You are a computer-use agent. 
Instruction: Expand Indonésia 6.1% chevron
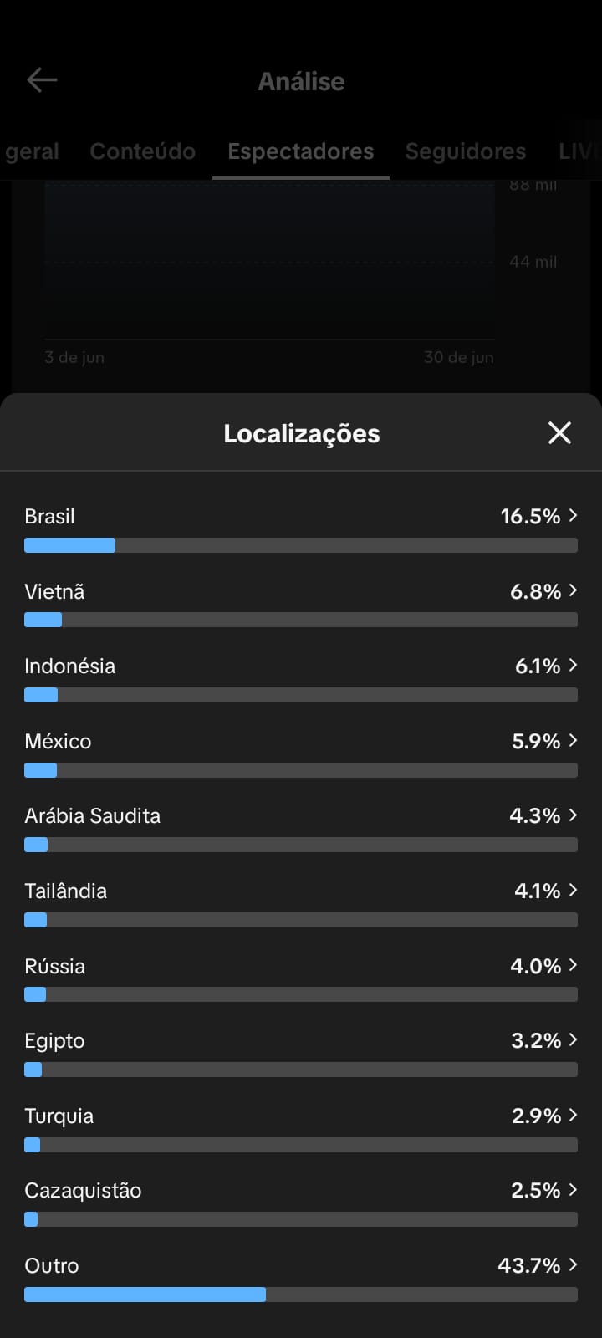[x=573, y=666]
